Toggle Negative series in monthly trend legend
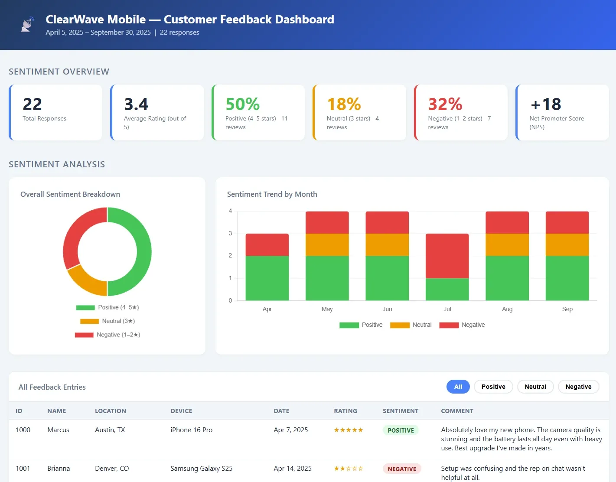The height and width of the screenshot is (482, 616). (x=462, y=325)
